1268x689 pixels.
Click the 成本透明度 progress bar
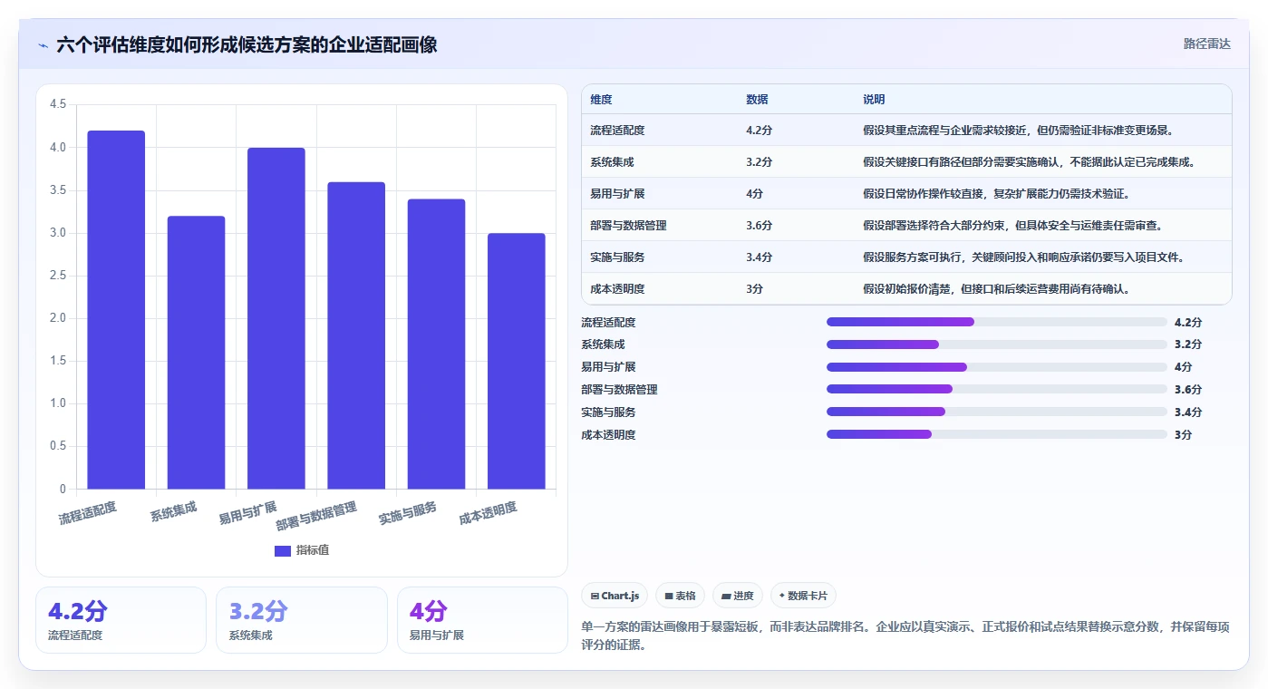(997, 434)
